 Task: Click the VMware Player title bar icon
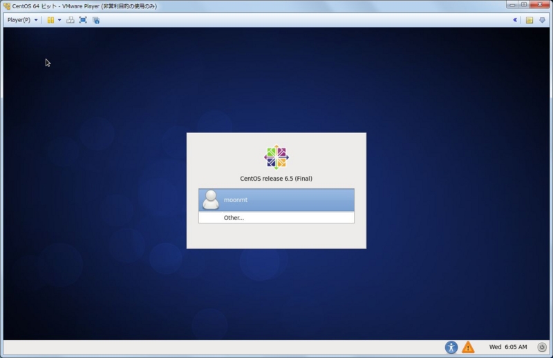[x=7, y=6]
